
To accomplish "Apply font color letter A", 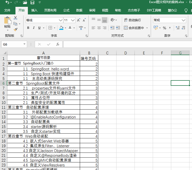I will pyautogui.click(x=70, y=28).
